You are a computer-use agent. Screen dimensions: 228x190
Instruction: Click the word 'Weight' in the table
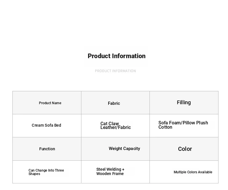115,149
